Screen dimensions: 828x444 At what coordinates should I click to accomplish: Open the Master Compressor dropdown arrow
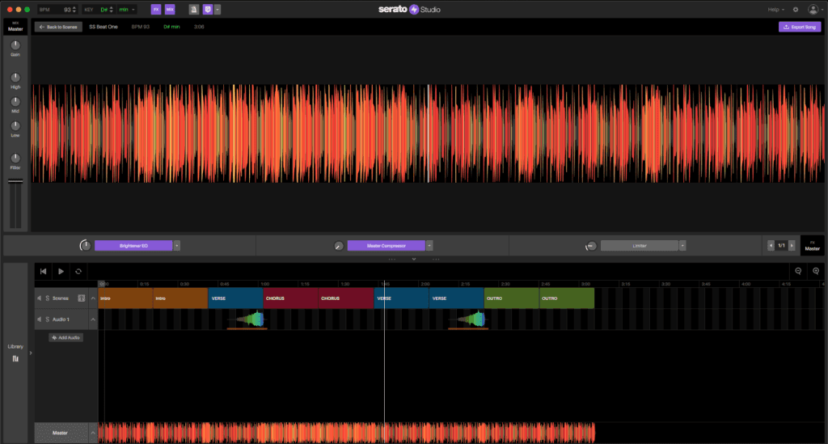[x=430, y=245]
